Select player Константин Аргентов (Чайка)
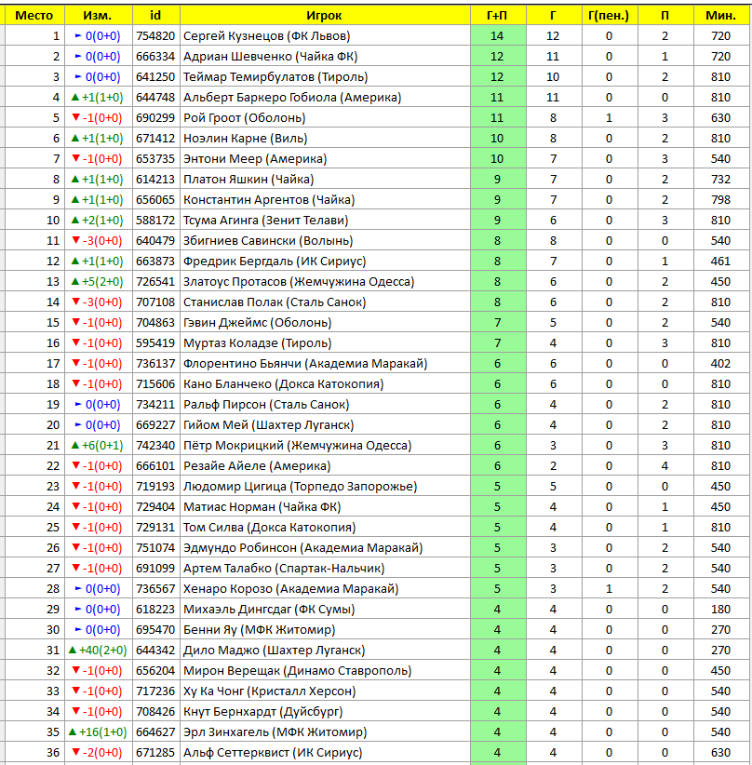752x765 pixels. (x=269, y=200)
